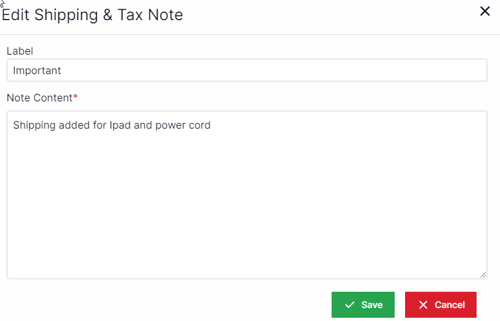
Task: Click the X icon on Cancel button
Action: click(x=423, y=305)
